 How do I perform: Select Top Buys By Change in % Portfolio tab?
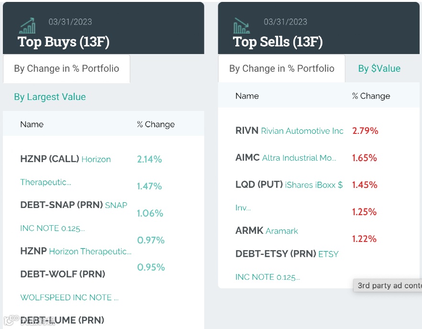click(x=67, y=68)
